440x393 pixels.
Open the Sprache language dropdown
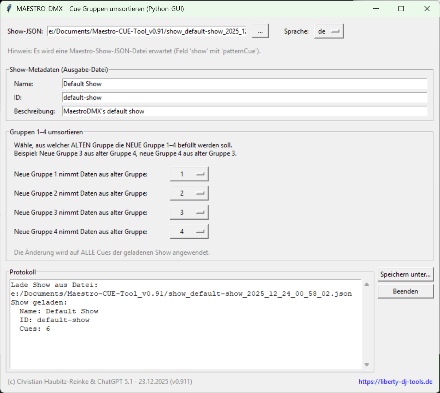(328, 31)
